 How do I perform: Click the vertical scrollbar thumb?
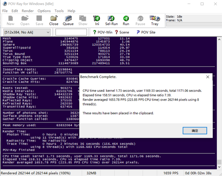coord(219,162)
